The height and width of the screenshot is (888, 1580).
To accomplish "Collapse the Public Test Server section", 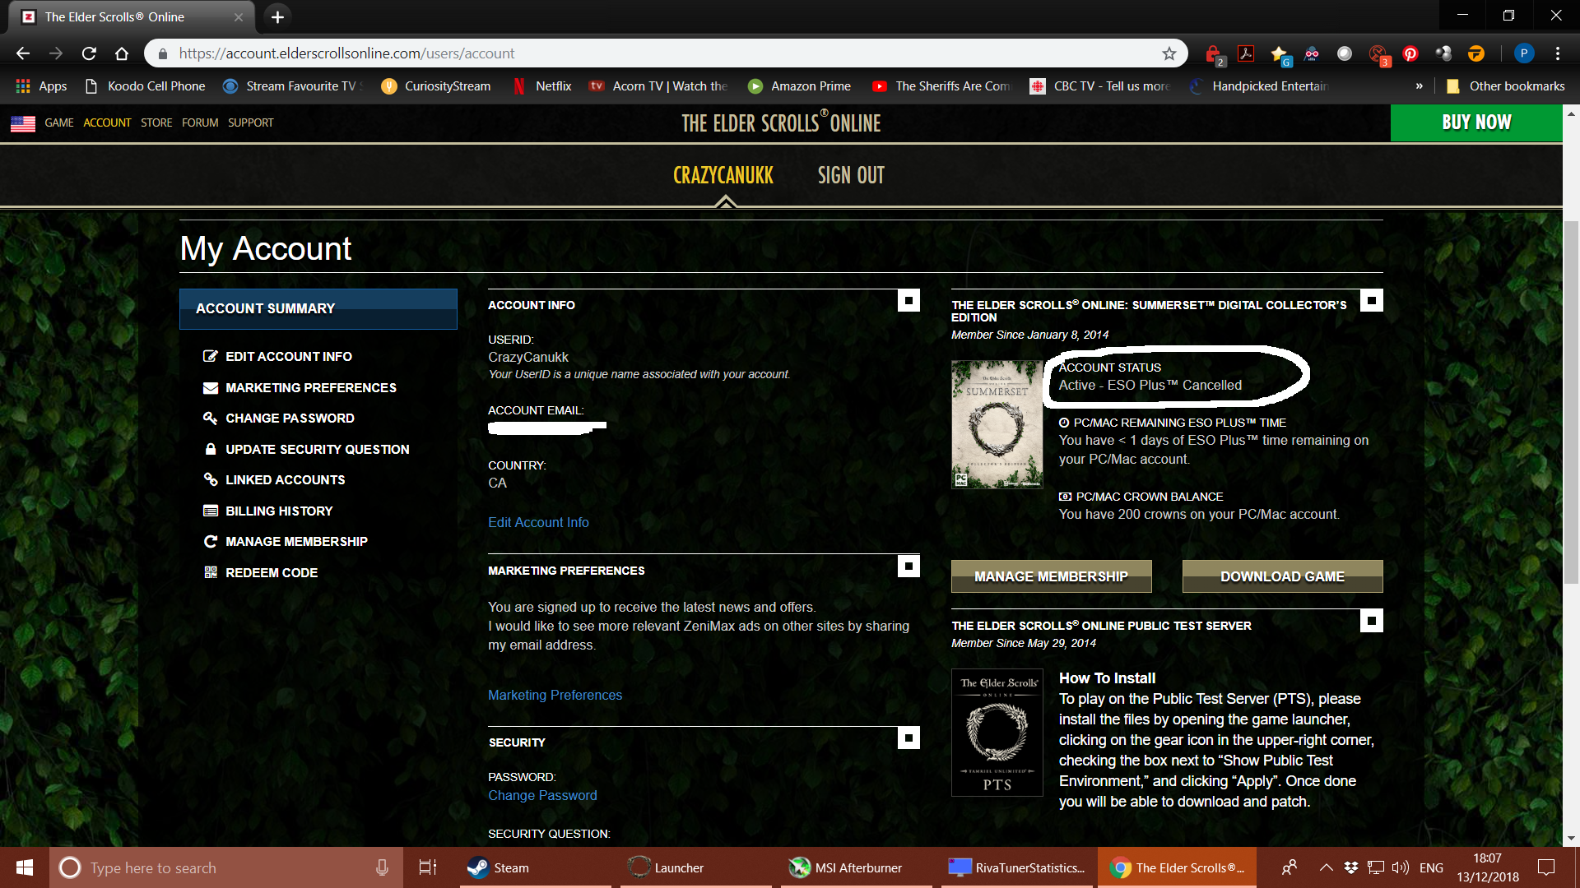I will click(x=1372, y=621).
